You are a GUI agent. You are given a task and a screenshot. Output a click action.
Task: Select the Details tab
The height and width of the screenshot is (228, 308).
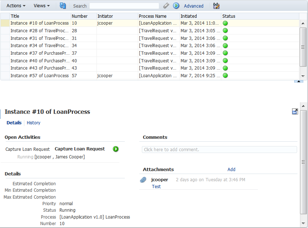click(x=14, y=123)
